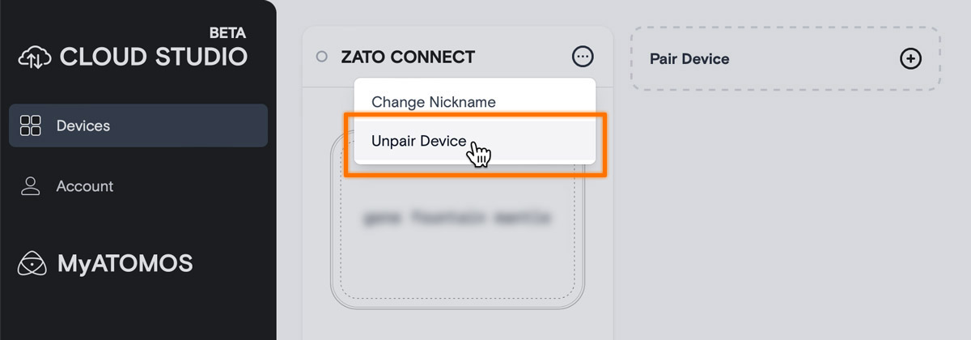Click the Pair Device label
Screen dimensions: 971x340
689,58
